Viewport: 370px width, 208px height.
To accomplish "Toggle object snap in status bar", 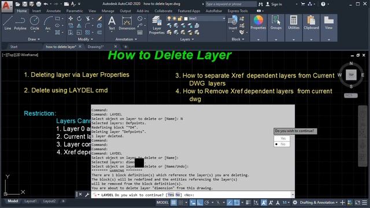I will click(x=237, y=202).
